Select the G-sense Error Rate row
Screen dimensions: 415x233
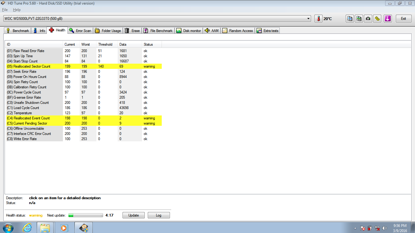[83, 97]
